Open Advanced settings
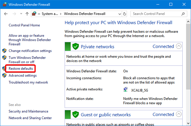Image resolution: width=191 pixels, height=126 pixels. (x=23, y=75)
